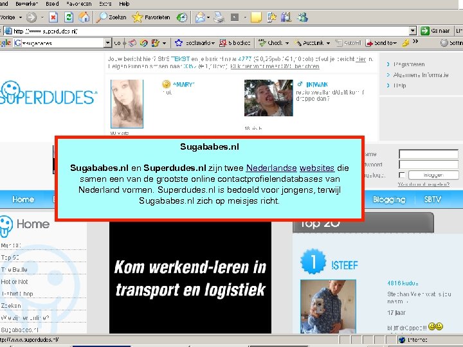Click the forgot password link
This screenshot has height=347, width=463.
(x=423, y=184)
